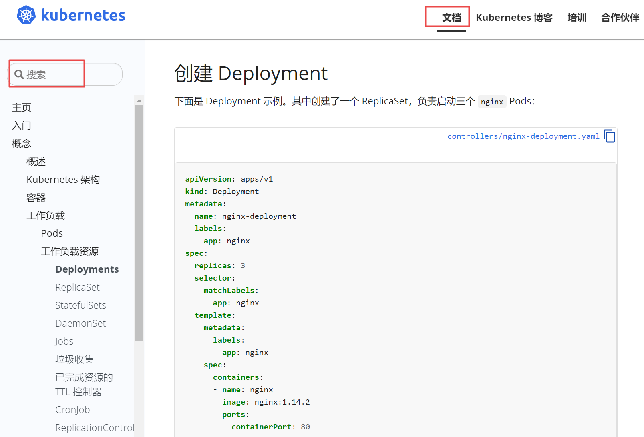Open the controllers/nginx-deployment.yaml link
This screenshot has height=437, width=644.
pos(523,136)
